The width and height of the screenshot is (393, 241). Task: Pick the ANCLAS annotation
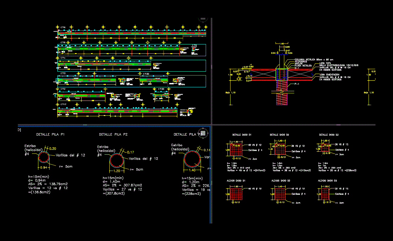(x=298, y=63)
